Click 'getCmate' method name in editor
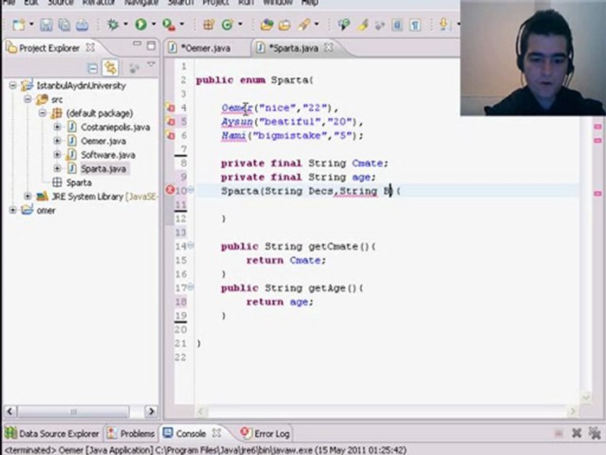The width and height of the screenshot is (606, 455). point(333,246)
